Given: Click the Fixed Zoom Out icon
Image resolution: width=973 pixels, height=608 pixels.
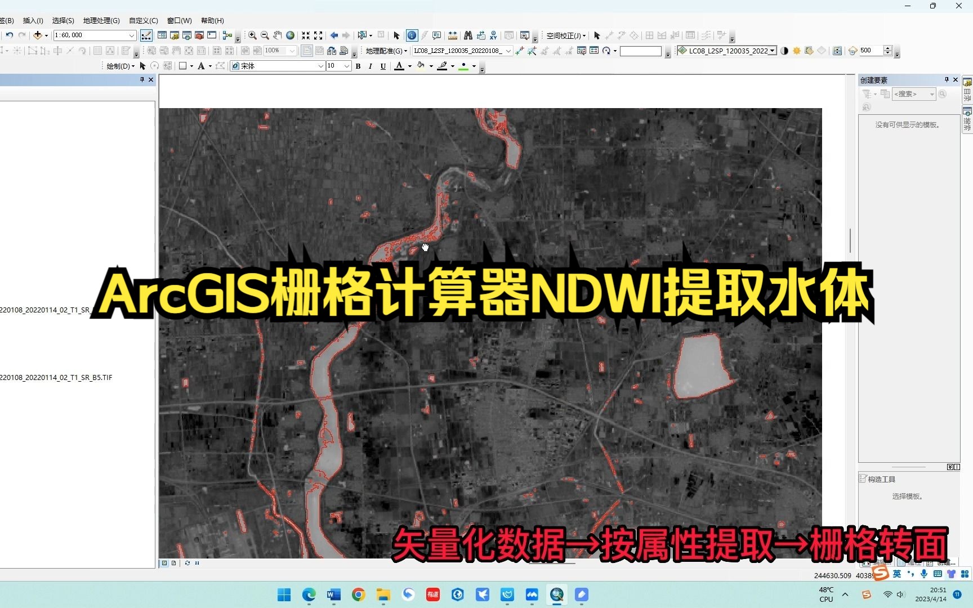Looking at the screenshot, I should [318, 35].
